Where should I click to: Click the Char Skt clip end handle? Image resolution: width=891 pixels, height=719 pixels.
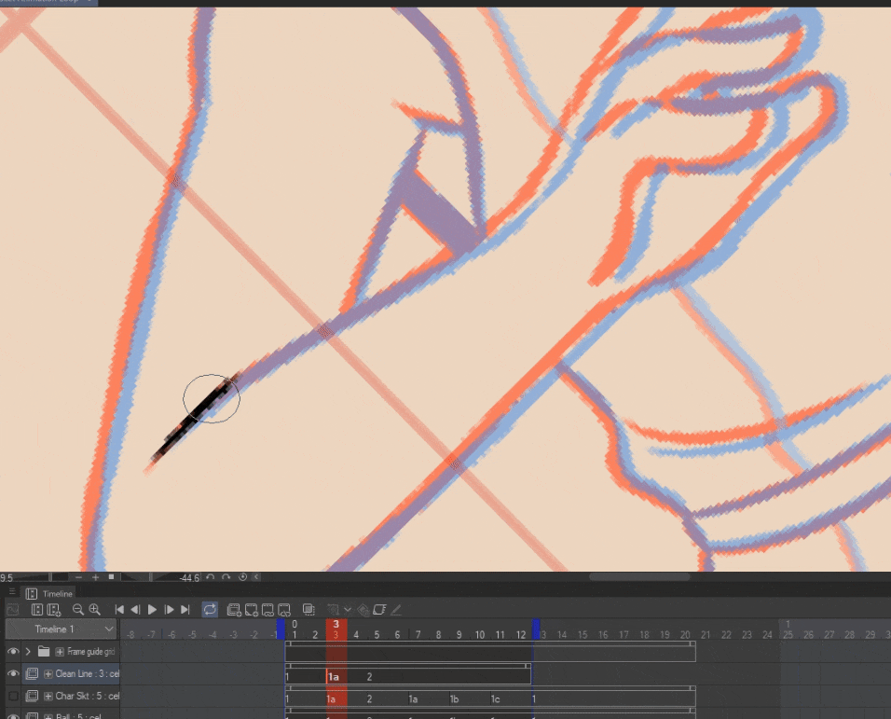pyautogui.click(x=692, y=687)
